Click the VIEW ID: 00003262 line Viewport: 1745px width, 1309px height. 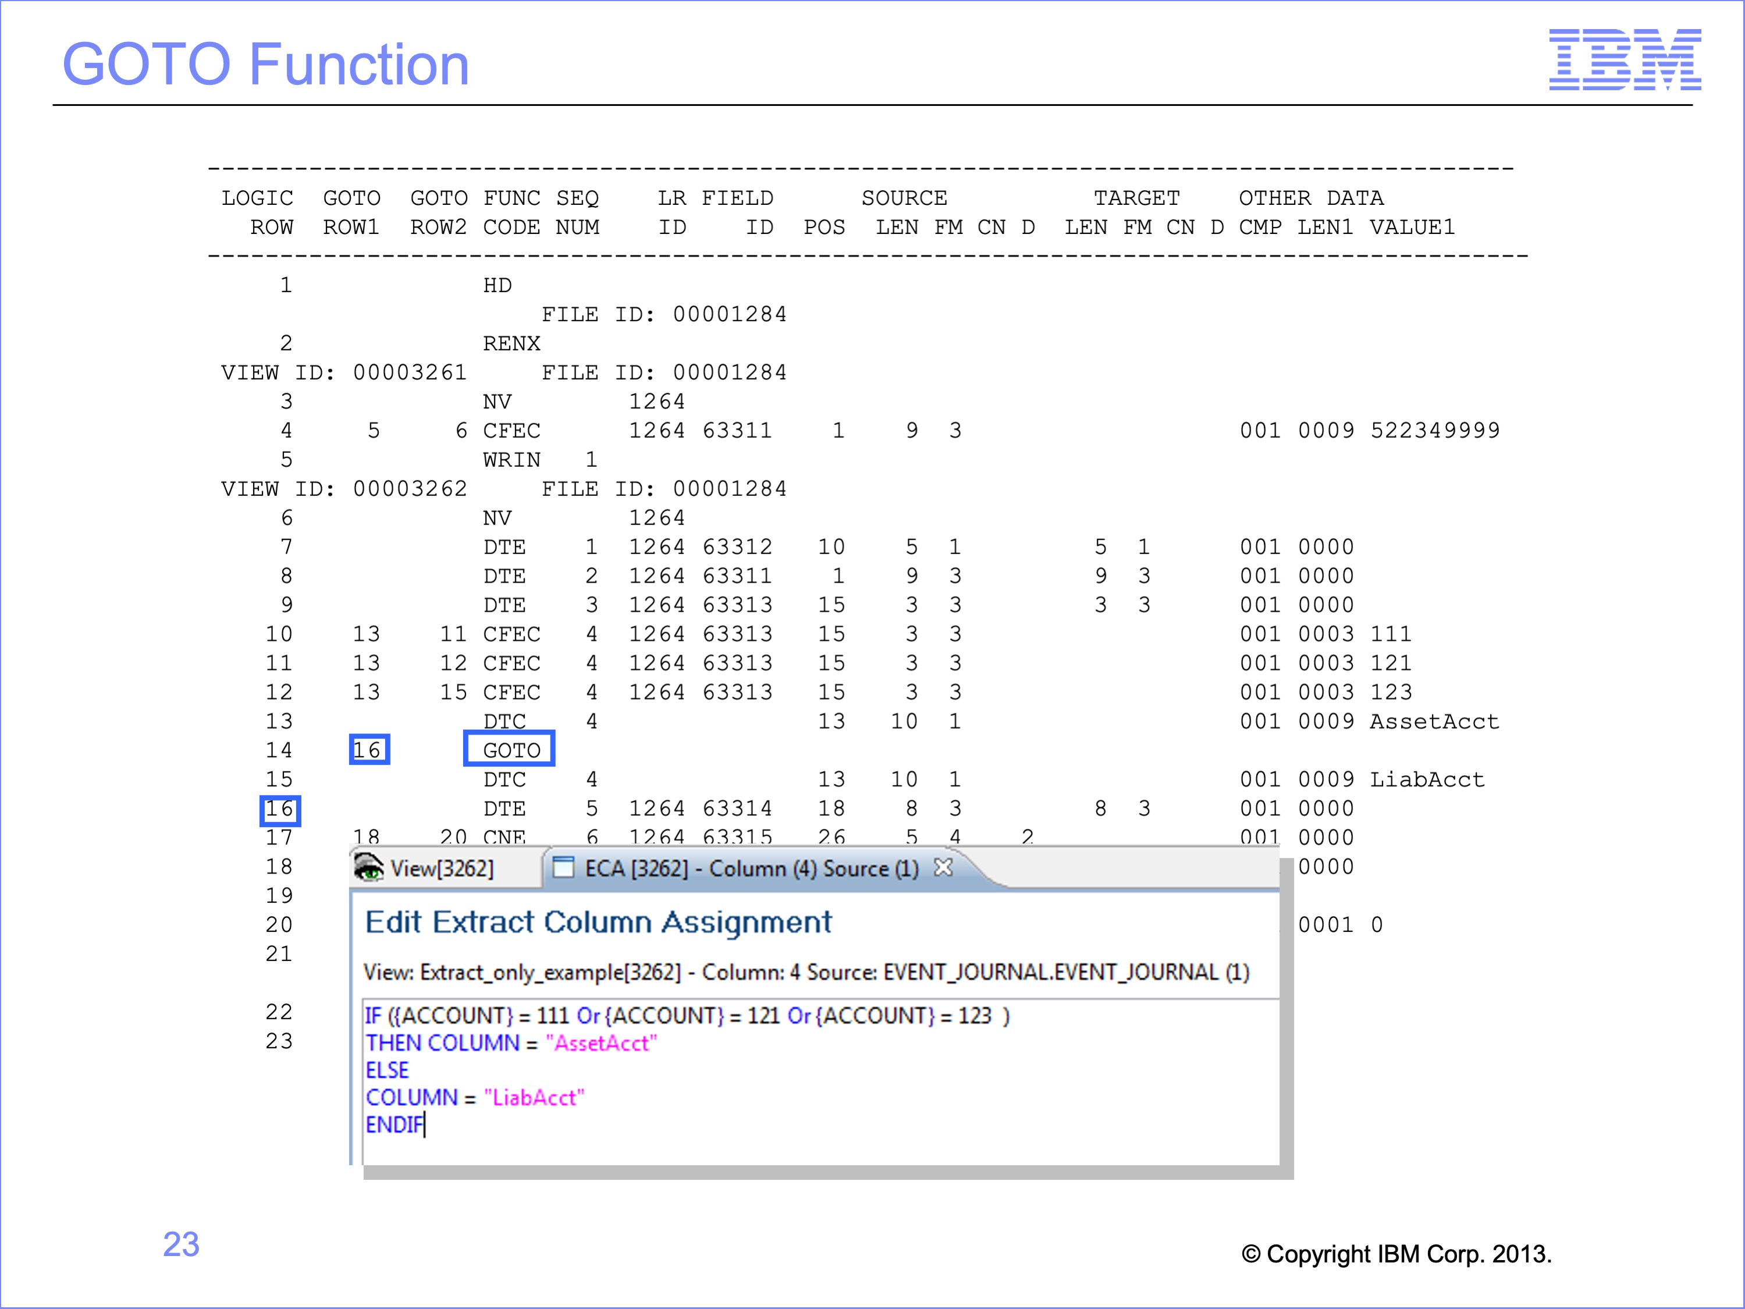344,488
